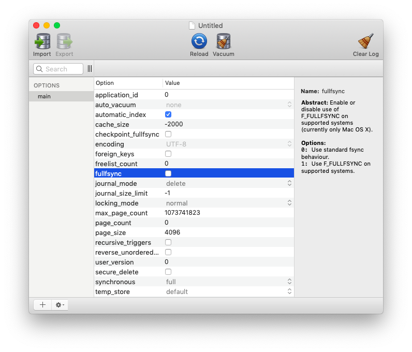
Task: Select the locking_mode row label
Action: point(117,203)
